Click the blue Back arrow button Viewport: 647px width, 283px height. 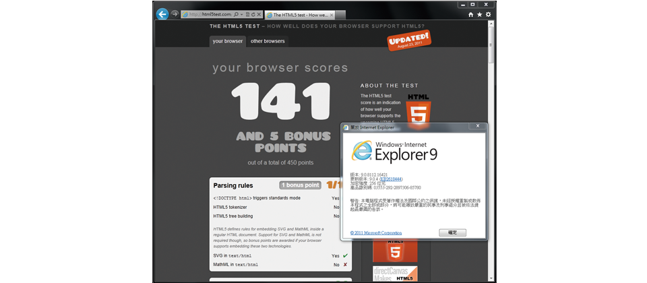coord(162,14)
